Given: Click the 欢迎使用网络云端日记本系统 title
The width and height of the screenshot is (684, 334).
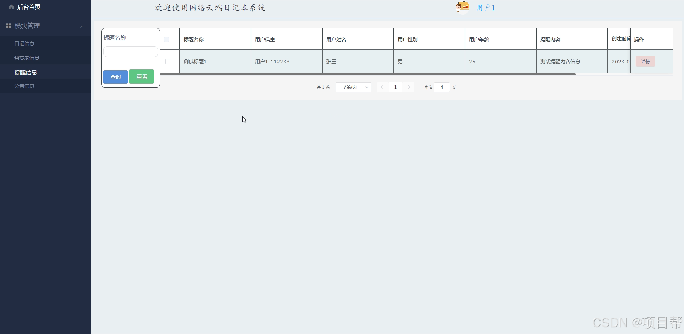Looking at the screenshot, I should click(210, 8).
